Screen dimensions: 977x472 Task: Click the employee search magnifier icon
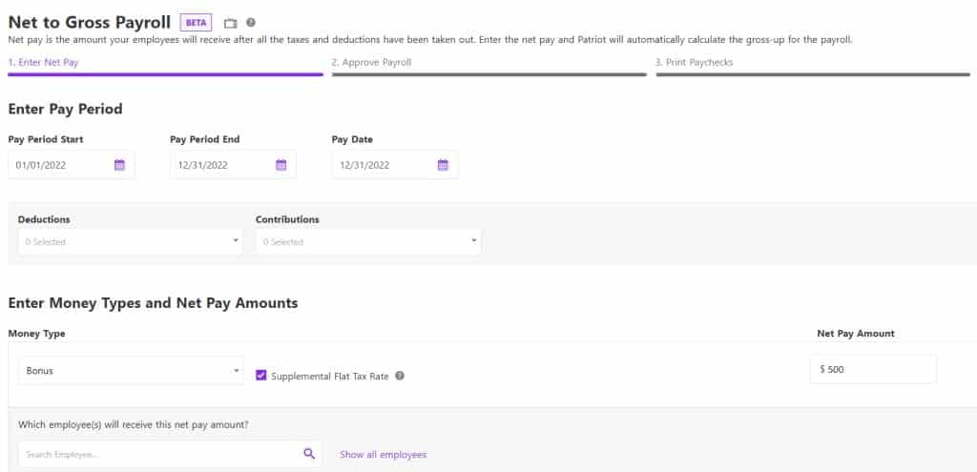(x=309, y=454)
